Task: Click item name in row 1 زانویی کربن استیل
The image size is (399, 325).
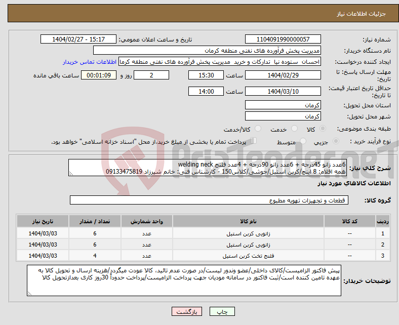Action: [x=248, y=233]
